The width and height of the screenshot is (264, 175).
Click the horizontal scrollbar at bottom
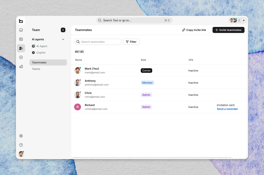(152, 157)
